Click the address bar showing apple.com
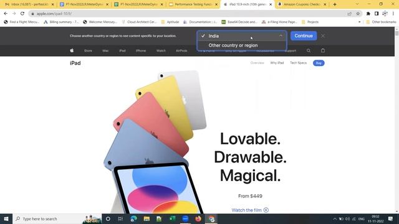 click(x=188, y=14)
